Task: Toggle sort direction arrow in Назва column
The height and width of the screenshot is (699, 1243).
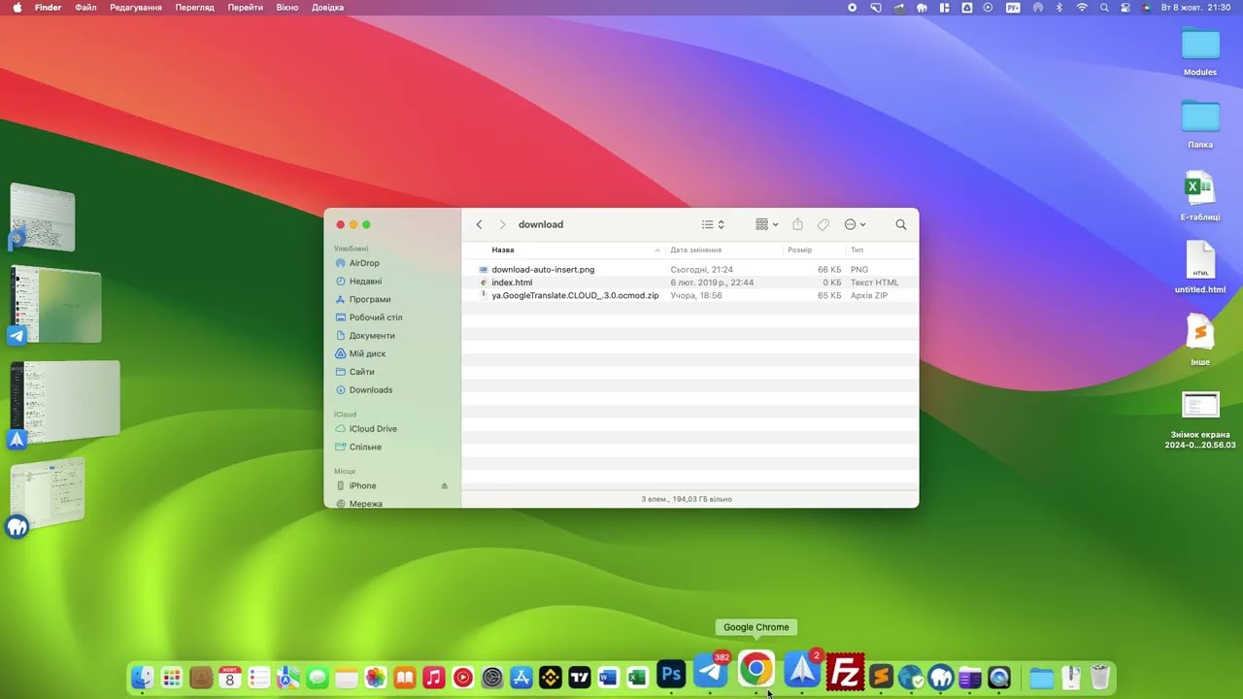Action: tap(657, 250)
